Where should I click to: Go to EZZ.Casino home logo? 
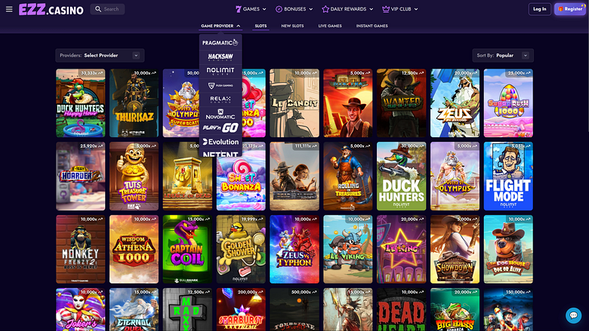tap(51, 9)
